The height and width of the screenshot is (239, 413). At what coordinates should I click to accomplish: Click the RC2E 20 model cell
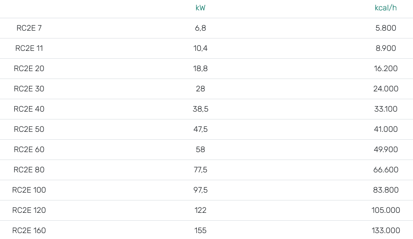tap(29, 69)
